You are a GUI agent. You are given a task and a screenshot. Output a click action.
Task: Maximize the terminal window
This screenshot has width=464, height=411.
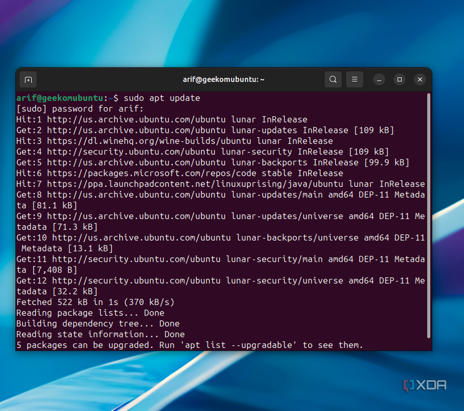pos(399,79)
